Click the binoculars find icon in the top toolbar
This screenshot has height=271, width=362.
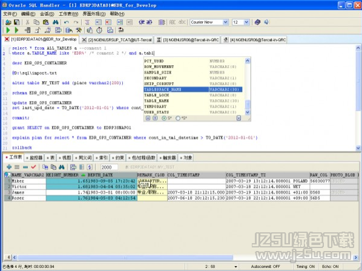pyautogui.click(x=56, y=22)
